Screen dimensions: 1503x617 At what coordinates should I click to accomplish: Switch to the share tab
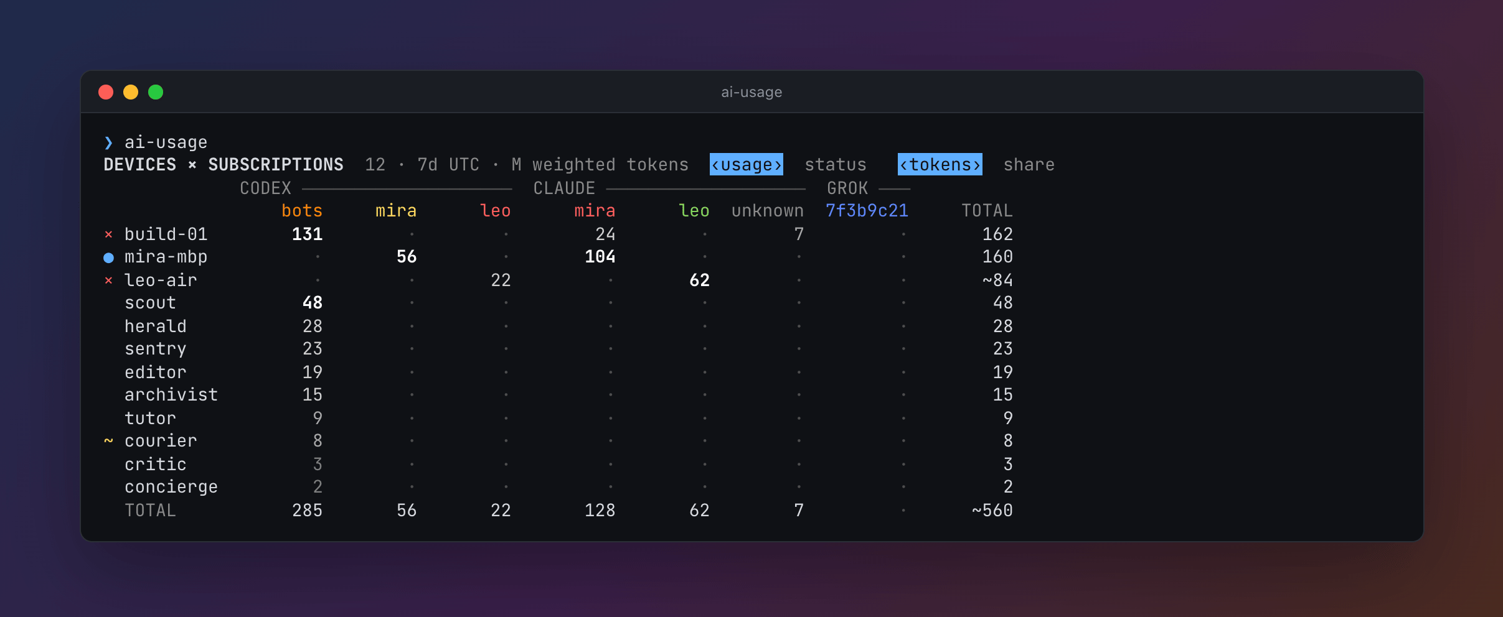(x=1029, y=165)
